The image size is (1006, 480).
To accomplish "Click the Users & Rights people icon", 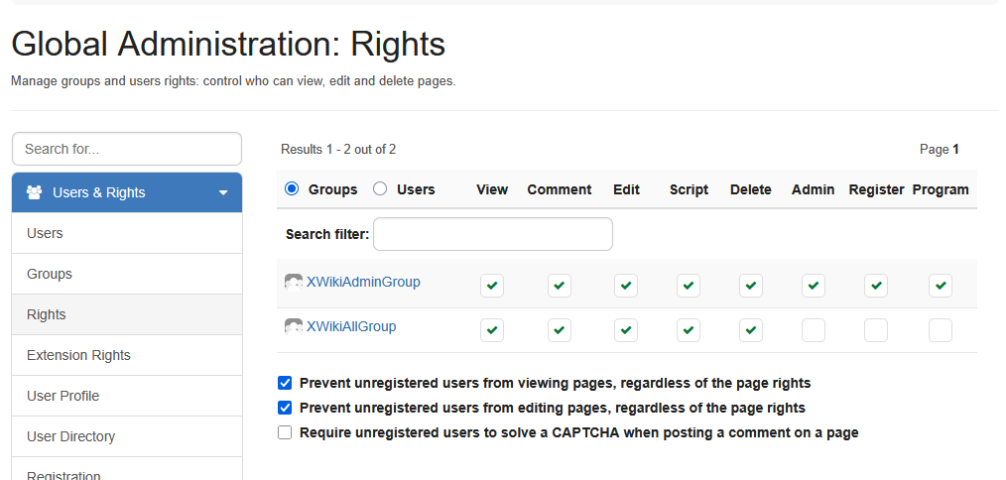I will click(34, 192).
